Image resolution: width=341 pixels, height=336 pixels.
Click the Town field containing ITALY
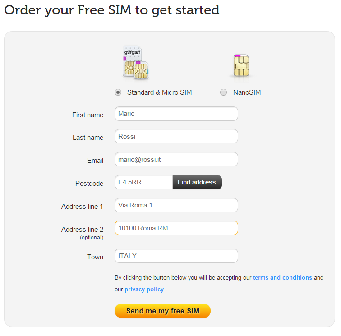click(176, 256)
